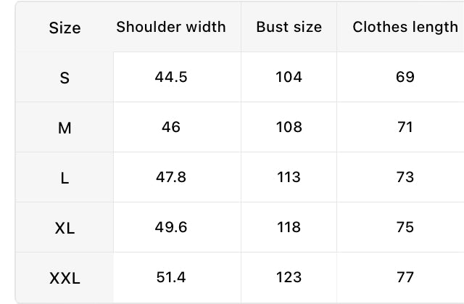
Task: Select the XXL size row label
Action: coord(65,279)
